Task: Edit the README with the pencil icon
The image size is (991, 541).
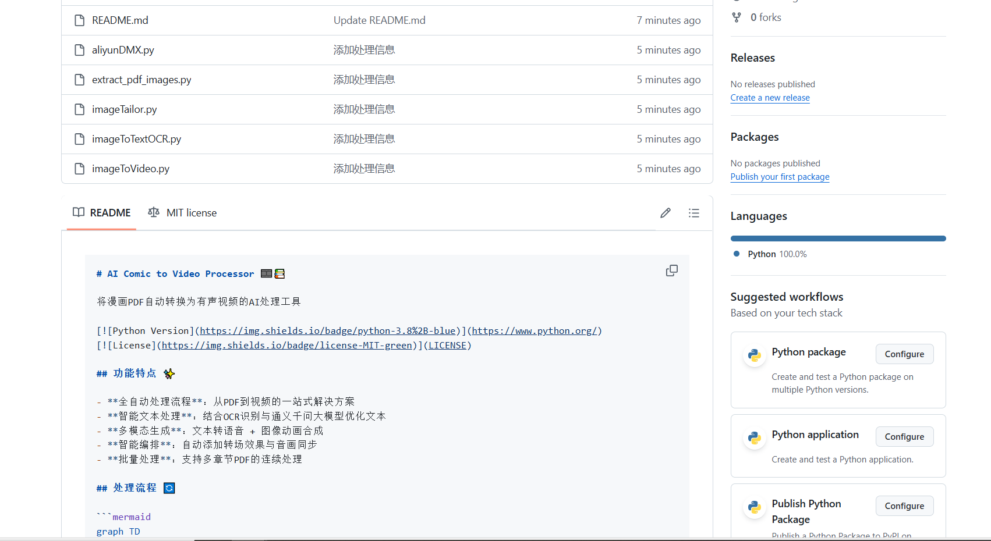Action: tap(666, 213)
